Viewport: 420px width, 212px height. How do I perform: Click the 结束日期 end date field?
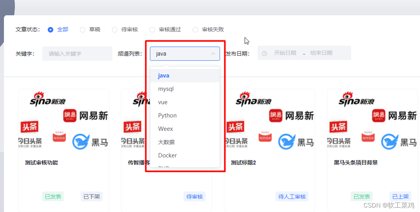pyautogui.click(x=321, y=53)
